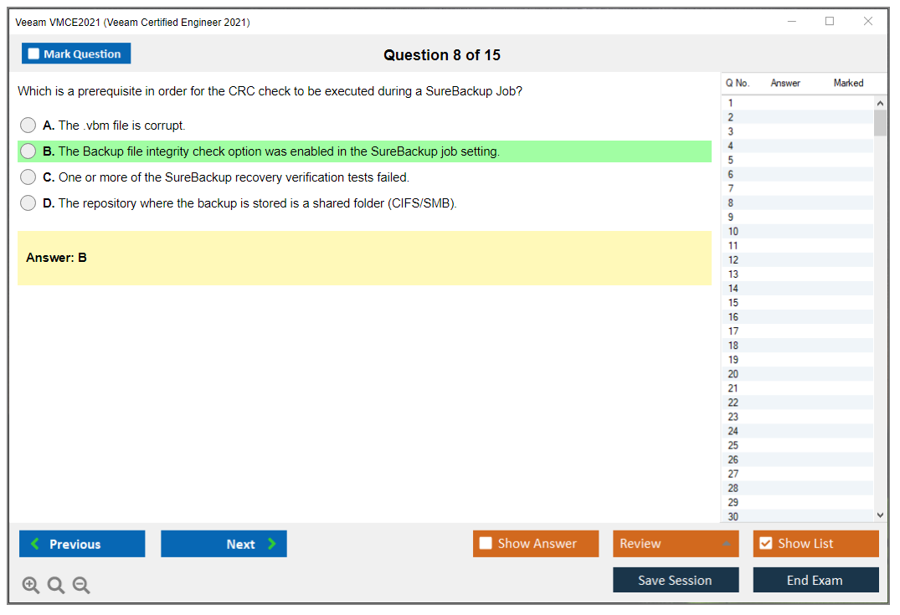The image size is (900, 615).
Task: Click the End Exam button
Action: 815,580
